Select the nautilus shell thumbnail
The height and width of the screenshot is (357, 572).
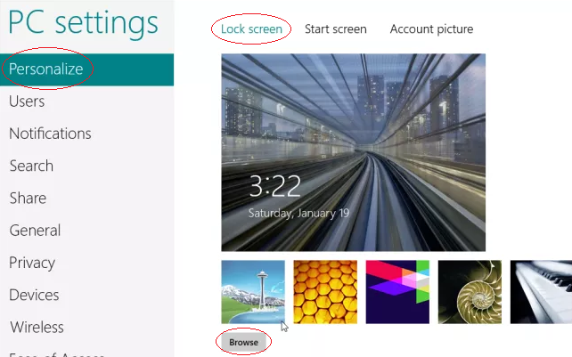point(470,292)
